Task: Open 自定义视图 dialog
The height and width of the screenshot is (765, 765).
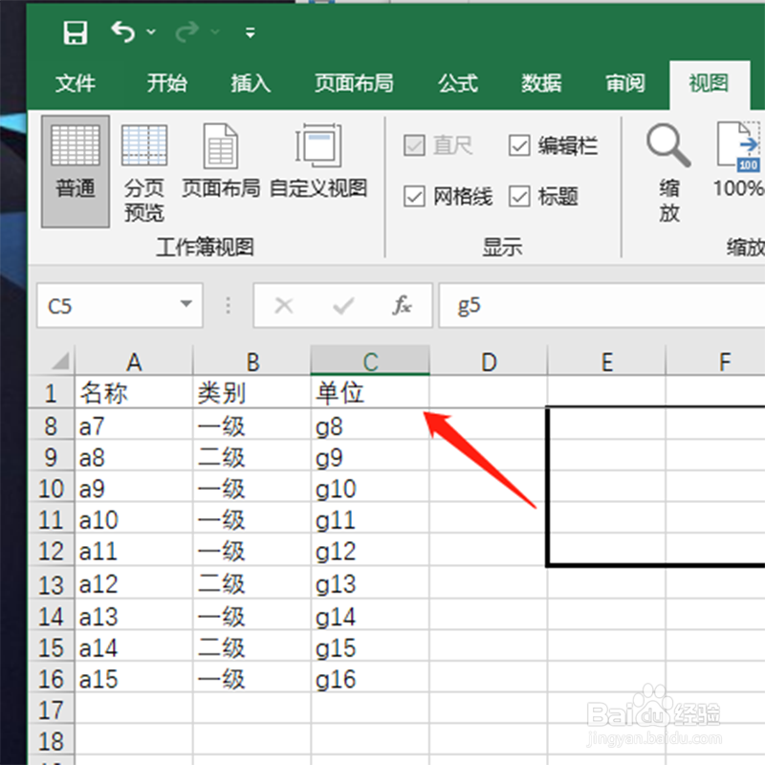Action: point(318,161)
